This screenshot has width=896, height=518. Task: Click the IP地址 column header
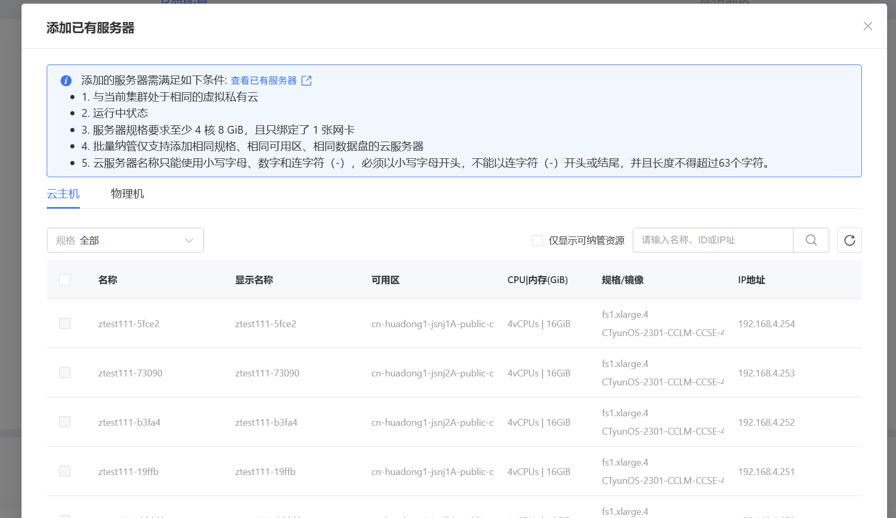(751, 280)
